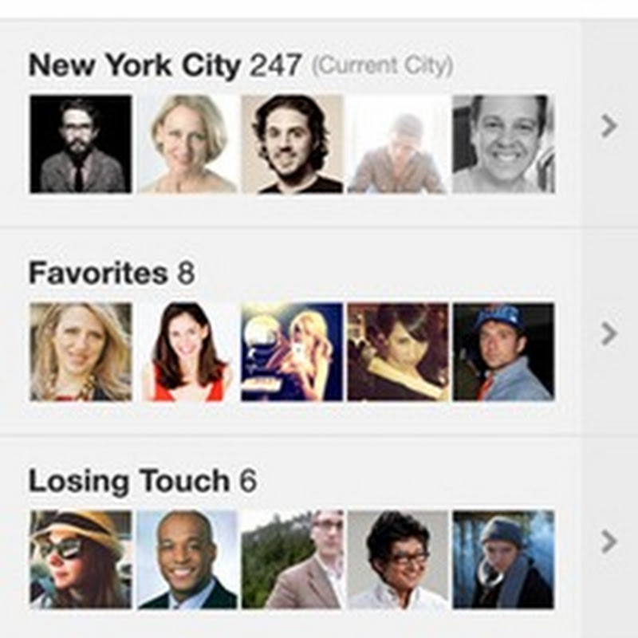The height and width of the screenshot is (638, 638).
Task: Select person in blue beanie and scarf
Action: [504, 560]
